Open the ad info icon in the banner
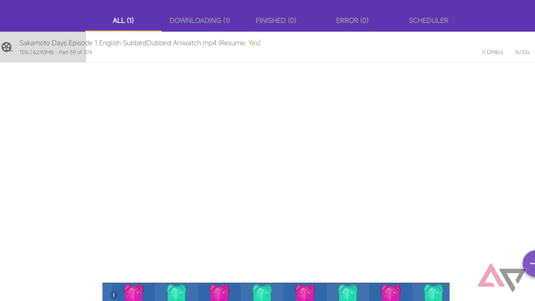535x301 pixels. tap(114, 295)
